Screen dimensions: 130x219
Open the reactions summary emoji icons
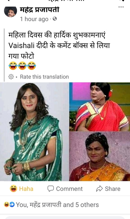9,205
